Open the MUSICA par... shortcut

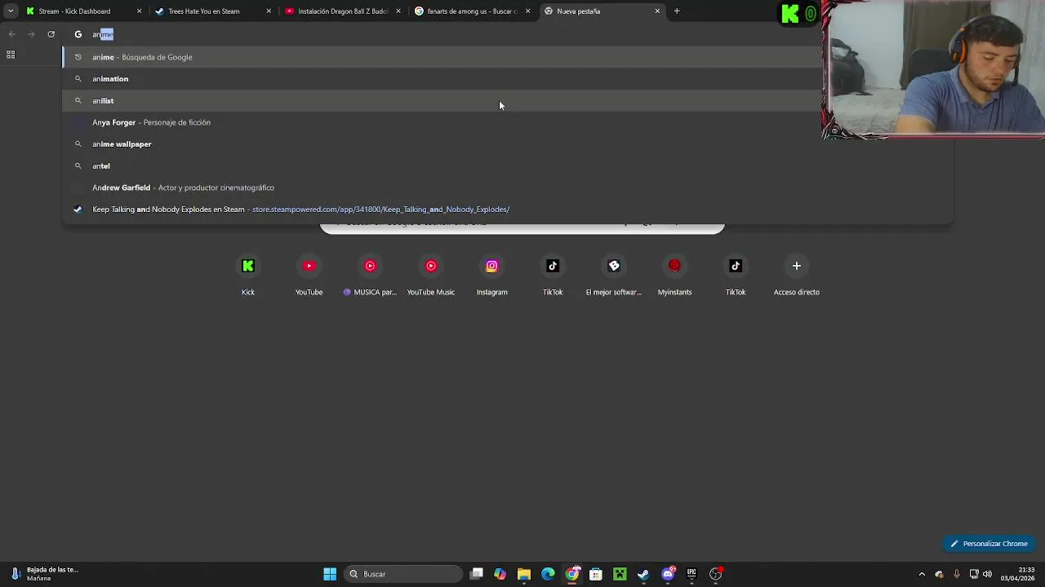tap(370, 275)
